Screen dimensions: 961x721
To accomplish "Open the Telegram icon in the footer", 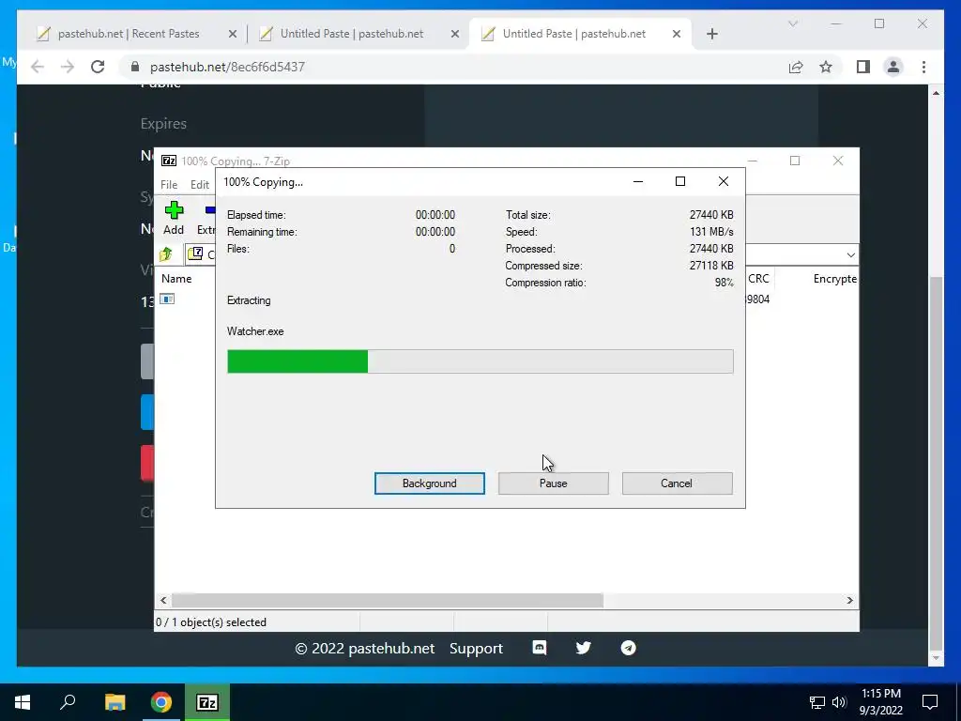I will pyautogui.click(x=628, y=648).
